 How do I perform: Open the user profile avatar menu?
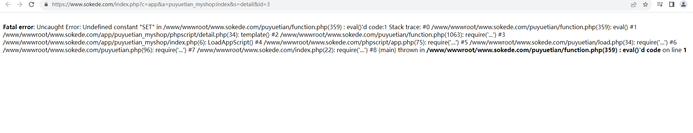(683, 4)
